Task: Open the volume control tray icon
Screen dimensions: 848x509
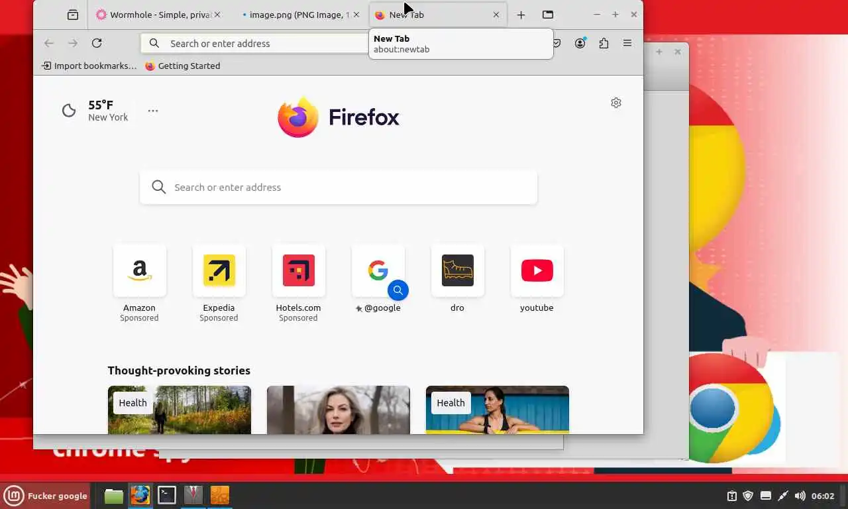Action: (800, 496)
